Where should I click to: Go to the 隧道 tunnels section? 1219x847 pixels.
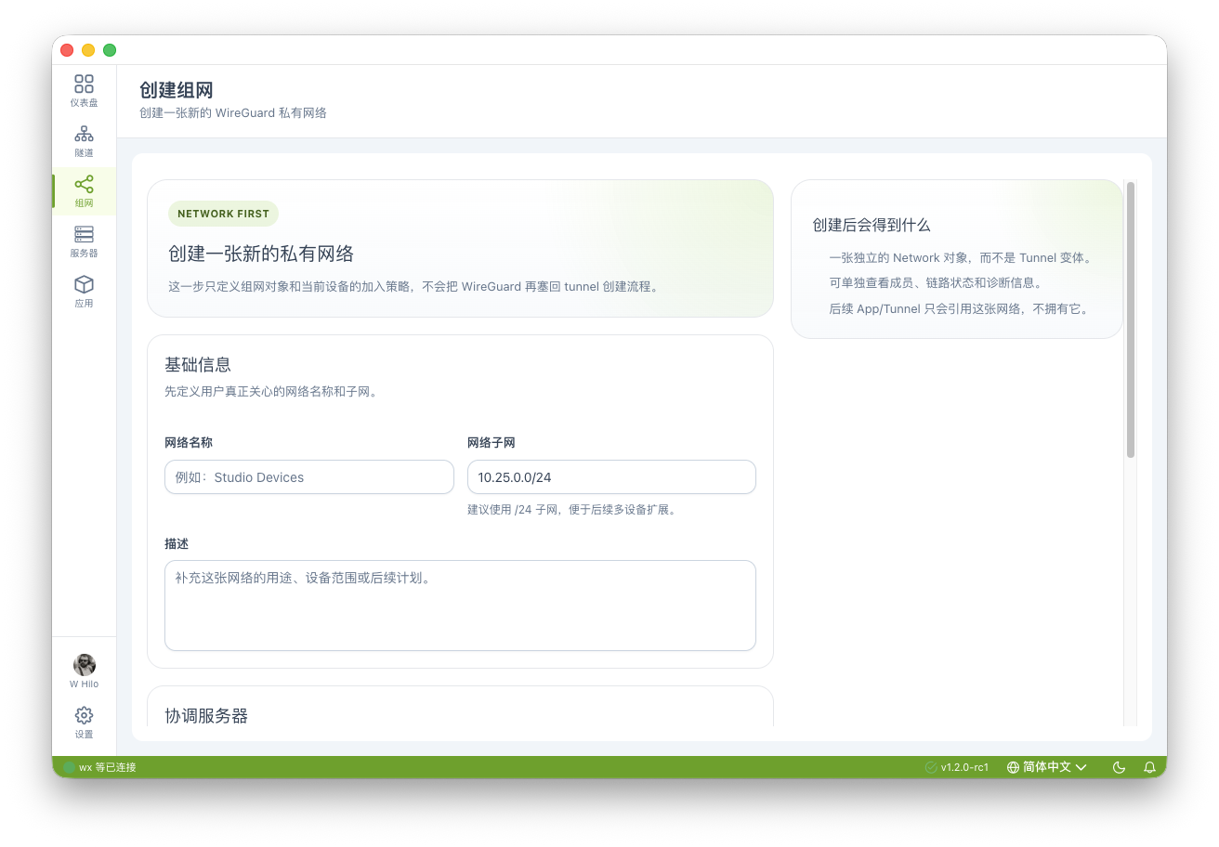point(84,141)
